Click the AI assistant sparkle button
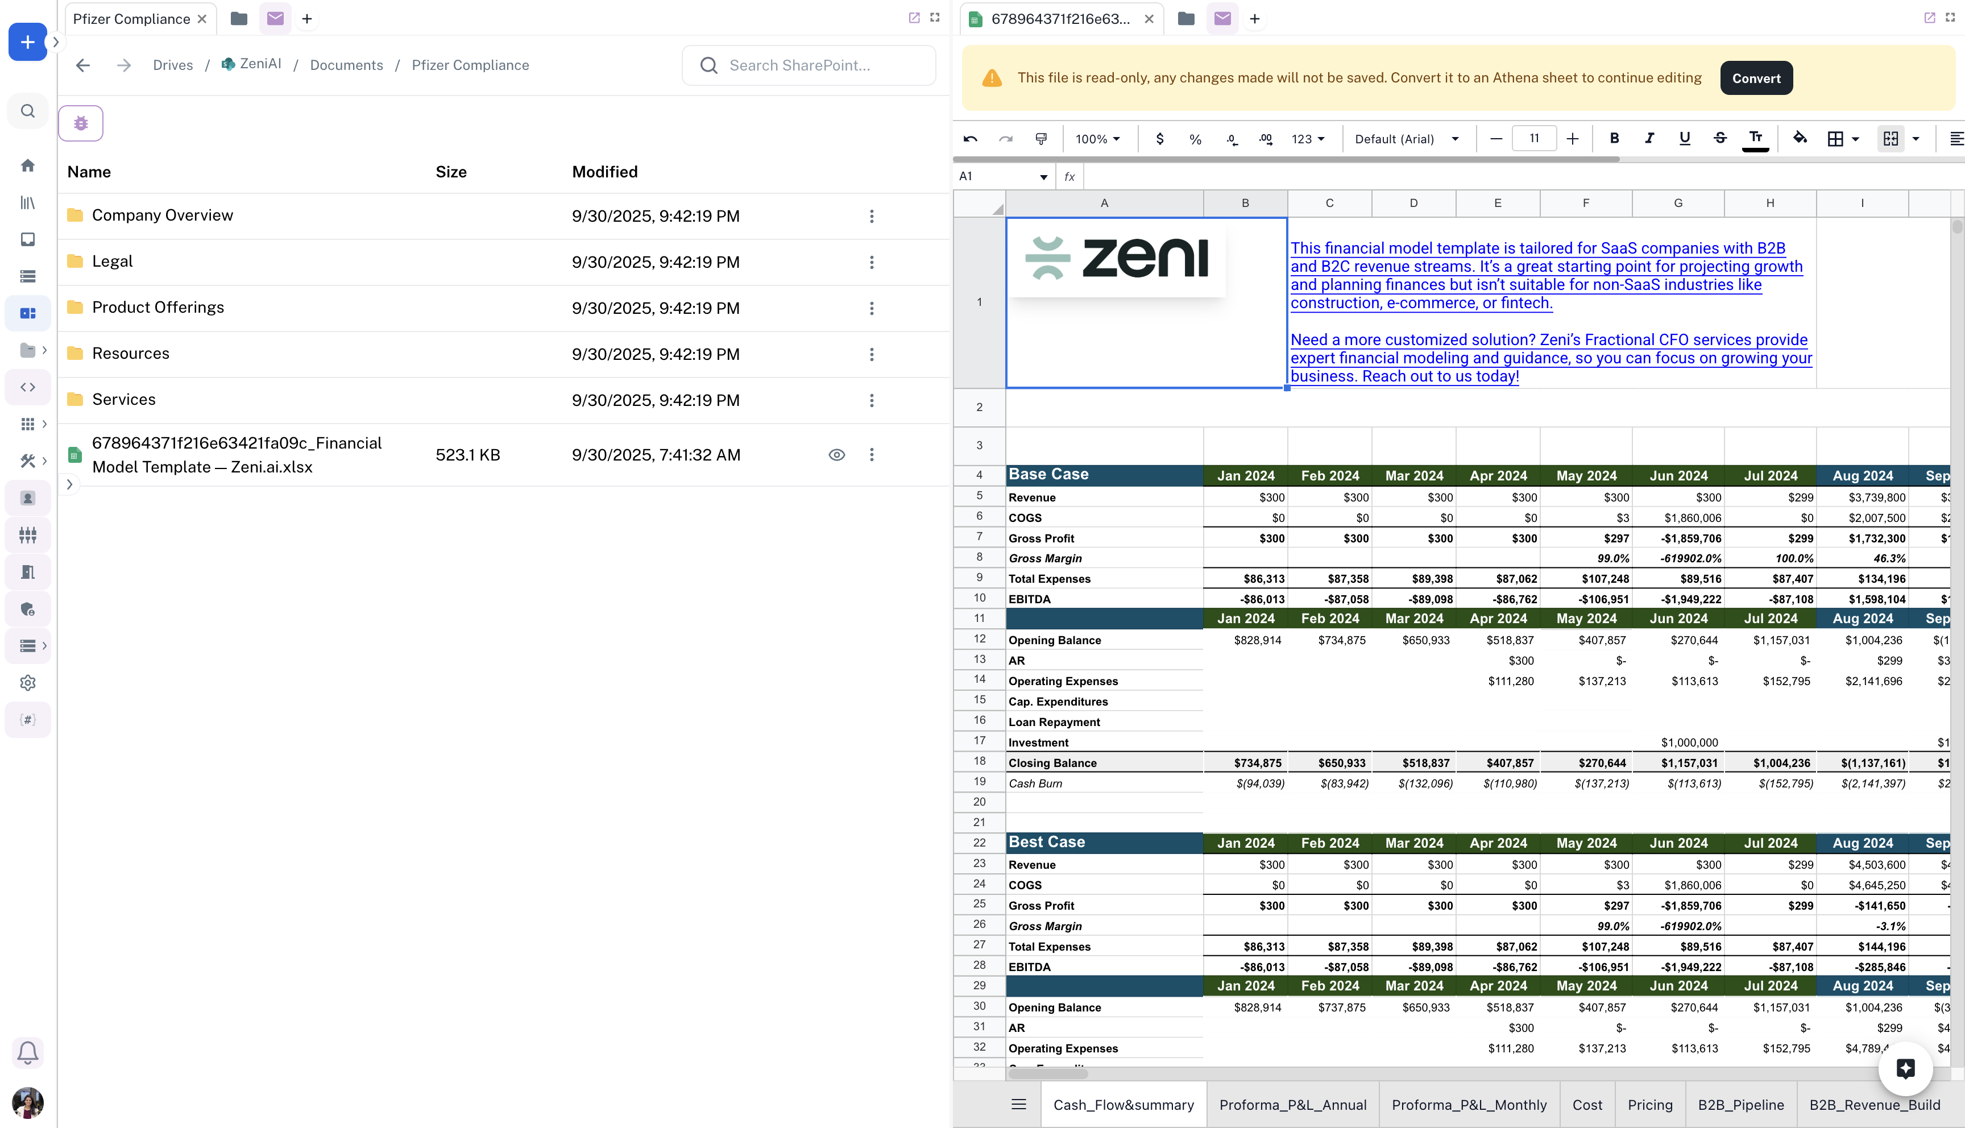 click(x=1905, y=1069)
